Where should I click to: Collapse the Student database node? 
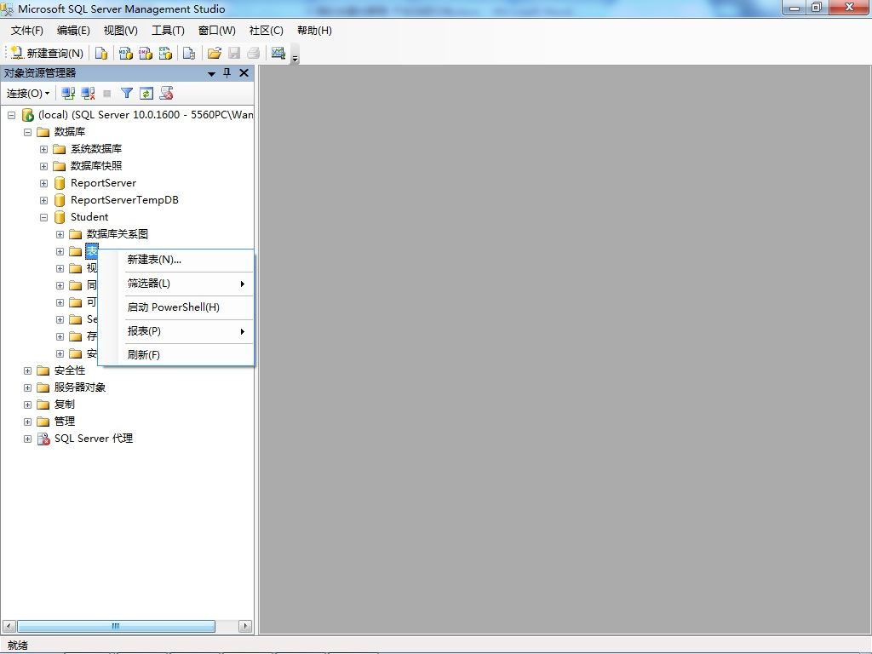point(43,217)
